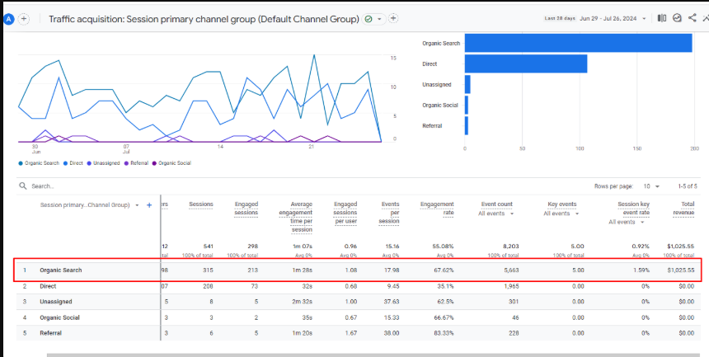Toggle Organic Social series in chart legend
Image resolution: width=709 pixels, height=357 pixels.
tap(172, 163)
